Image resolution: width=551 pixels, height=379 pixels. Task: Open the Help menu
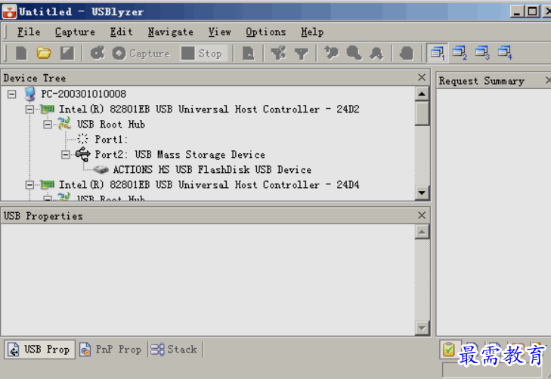[312, 32]
